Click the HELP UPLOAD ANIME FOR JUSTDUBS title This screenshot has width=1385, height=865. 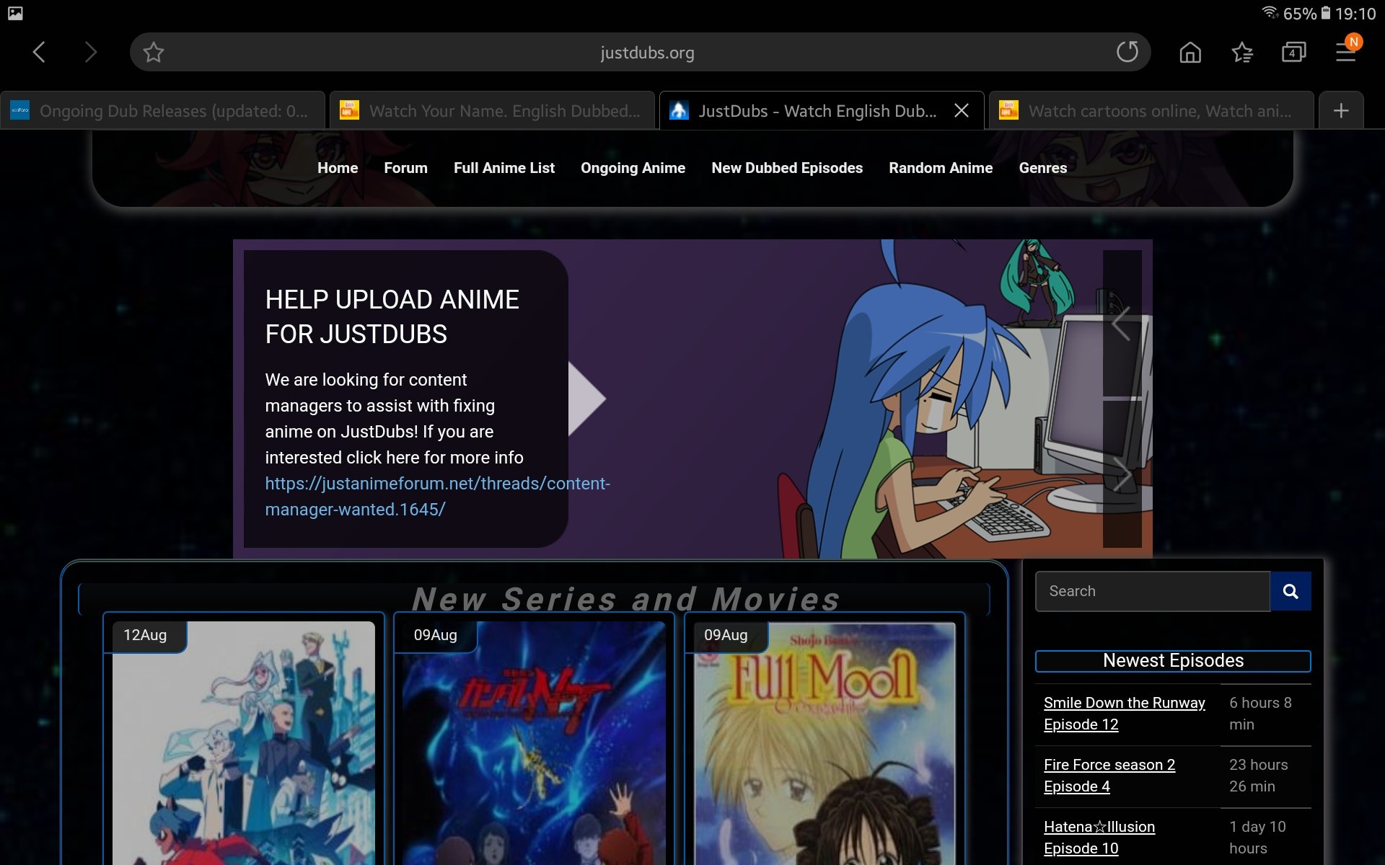[392, 317]
